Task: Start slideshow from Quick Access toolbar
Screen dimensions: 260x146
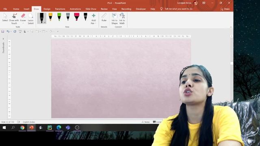Action: tap(20, 31)
